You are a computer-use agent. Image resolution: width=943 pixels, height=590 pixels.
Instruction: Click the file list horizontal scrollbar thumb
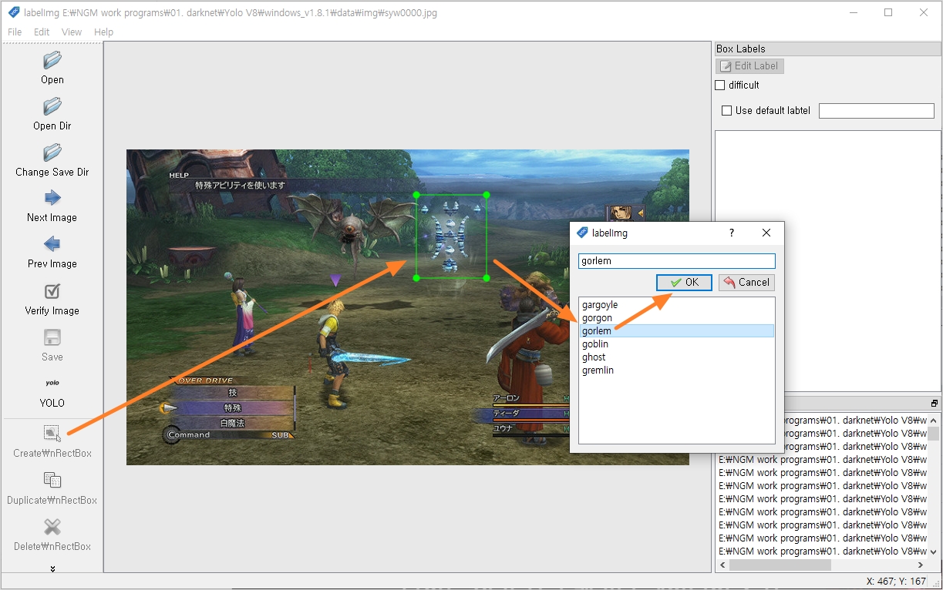tap(780, 565)
